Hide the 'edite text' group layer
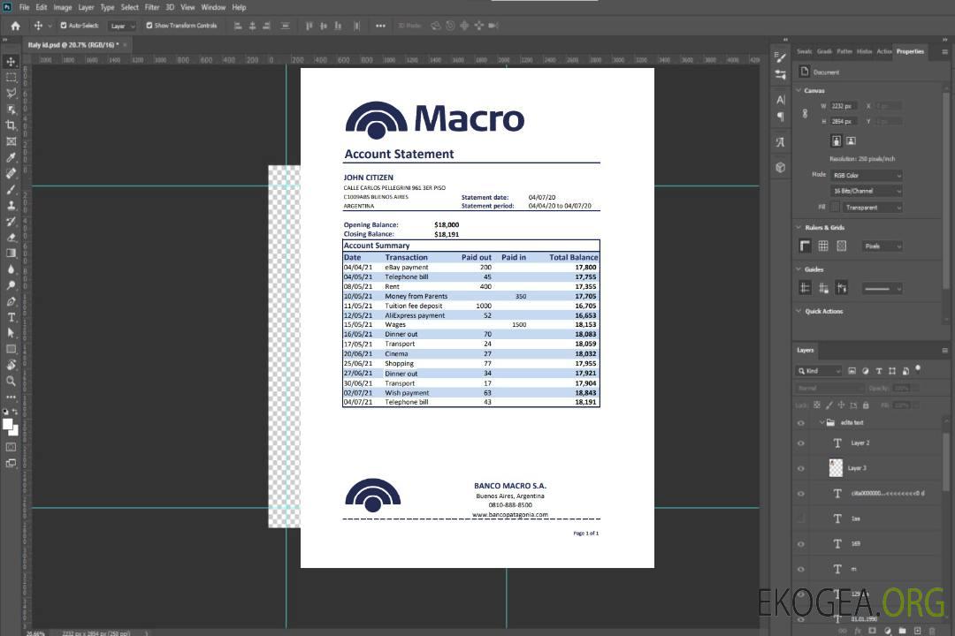 click(x=801, y=423)
